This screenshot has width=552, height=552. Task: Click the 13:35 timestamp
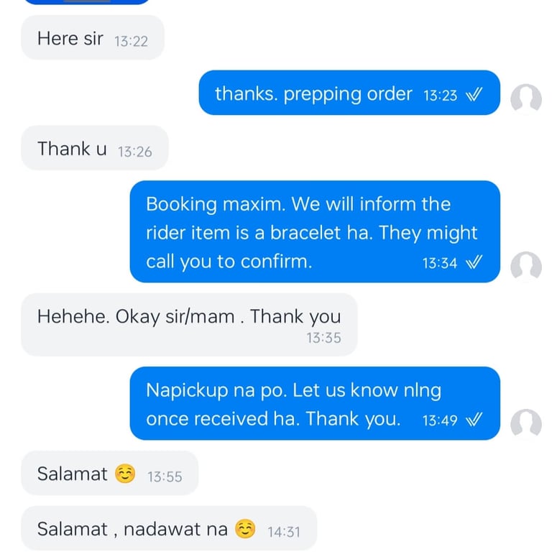point(324,338)
